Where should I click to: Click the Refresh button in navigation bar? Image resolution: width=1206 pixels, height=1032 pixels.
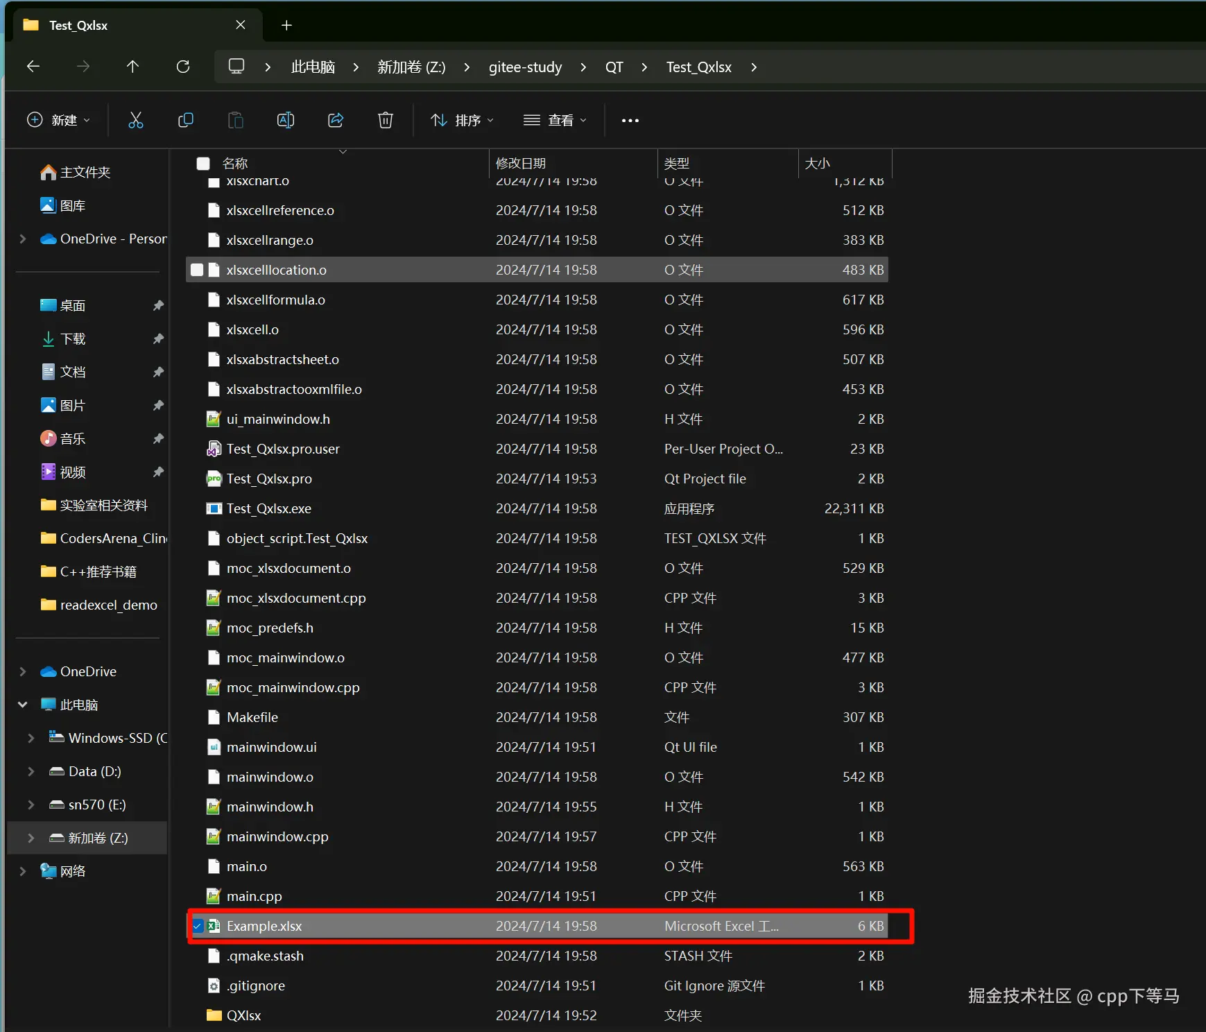pyautogui.click(x=183, y=67)
